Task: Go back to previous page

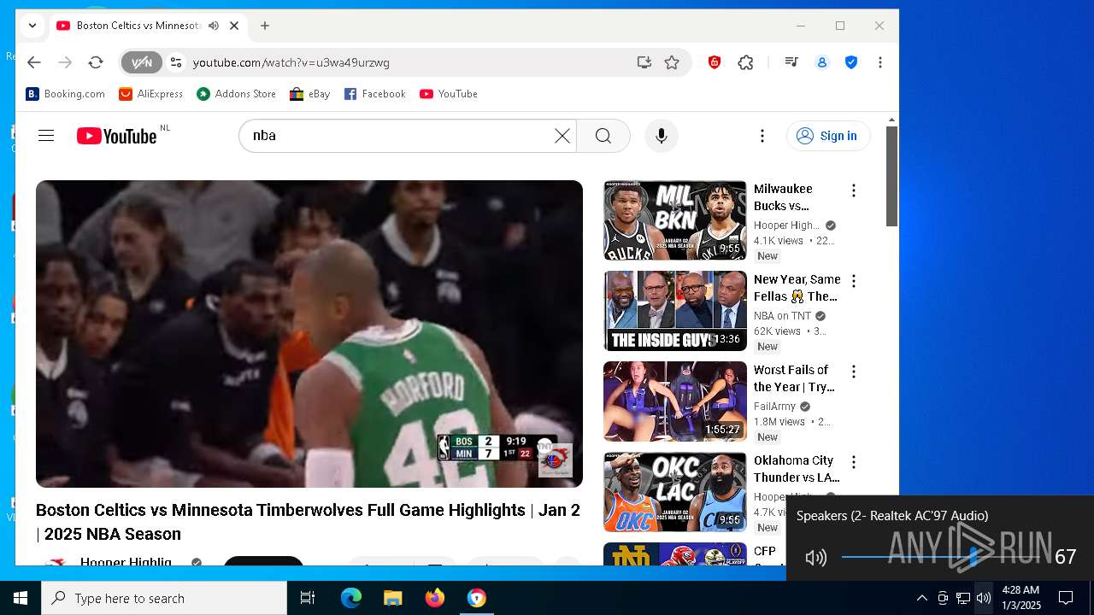Action: pos(34,62)
